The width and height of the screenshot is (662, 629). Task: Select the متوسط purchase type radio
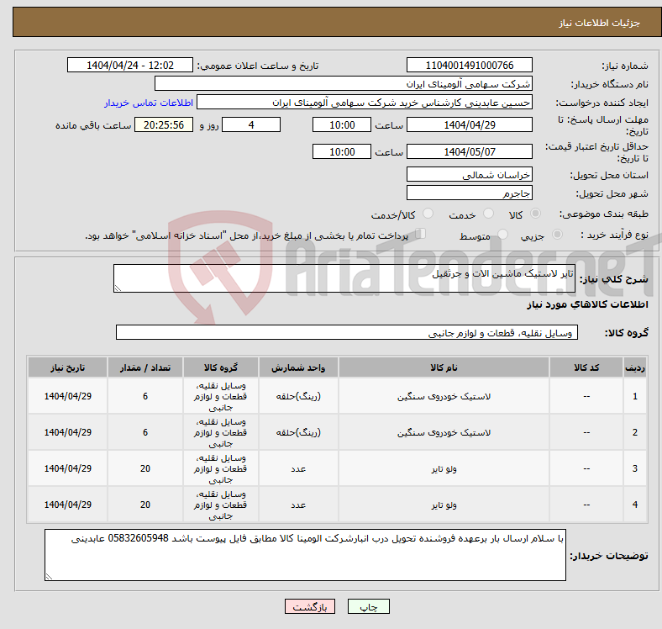(x=502, y=234)
